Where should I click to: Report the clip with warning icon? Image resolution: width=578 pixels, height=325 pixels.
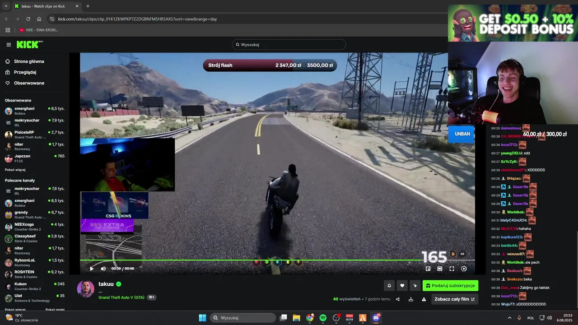424,299
